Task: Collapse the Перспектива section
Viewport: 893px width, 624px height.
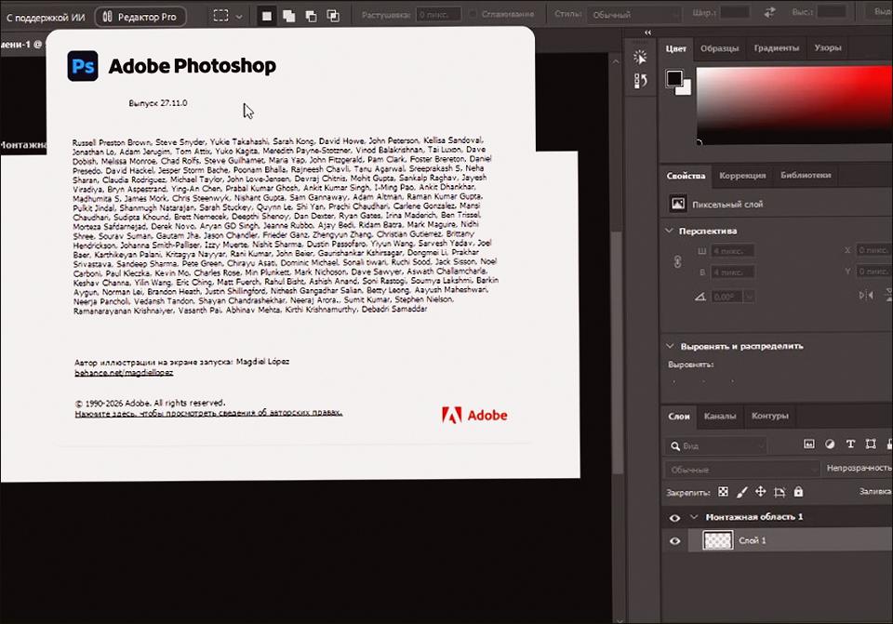Action: [669, 231]
